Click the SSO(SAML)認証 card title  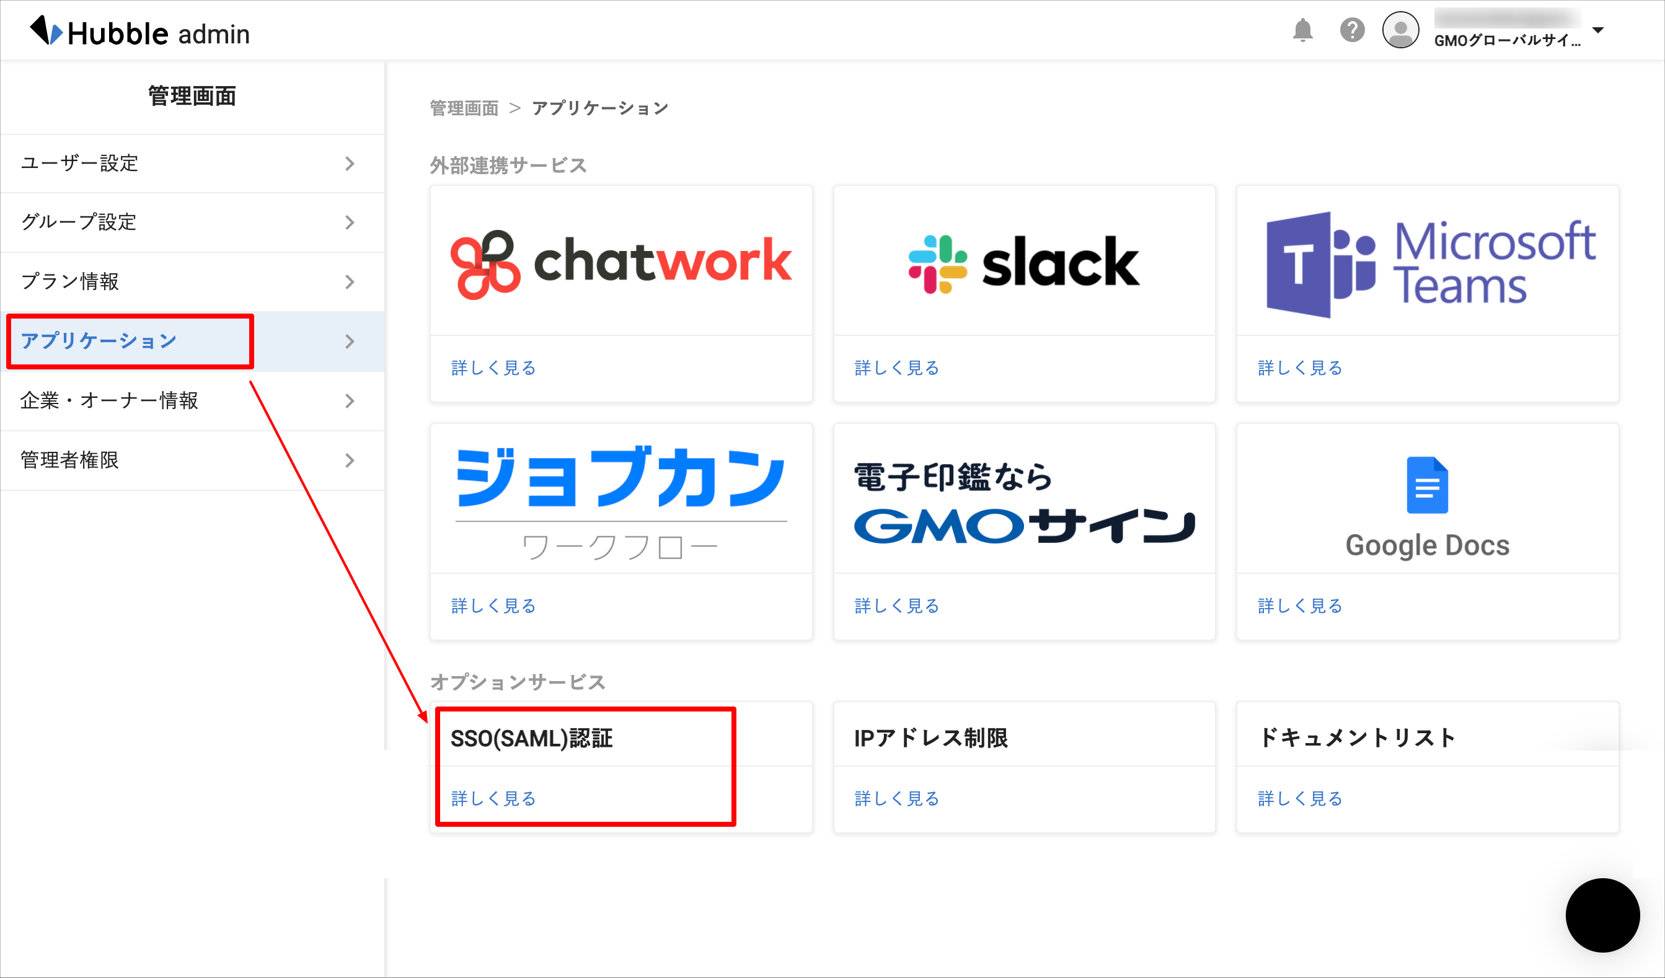tap(532, 738)
